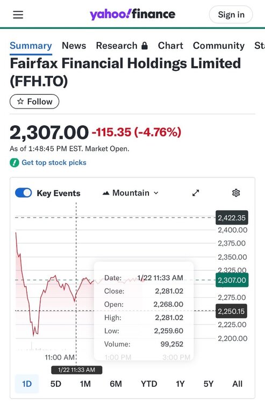This screenshot has height=403, width=265.
Task: Select the YTD time range
Action: tap(149, 384)
